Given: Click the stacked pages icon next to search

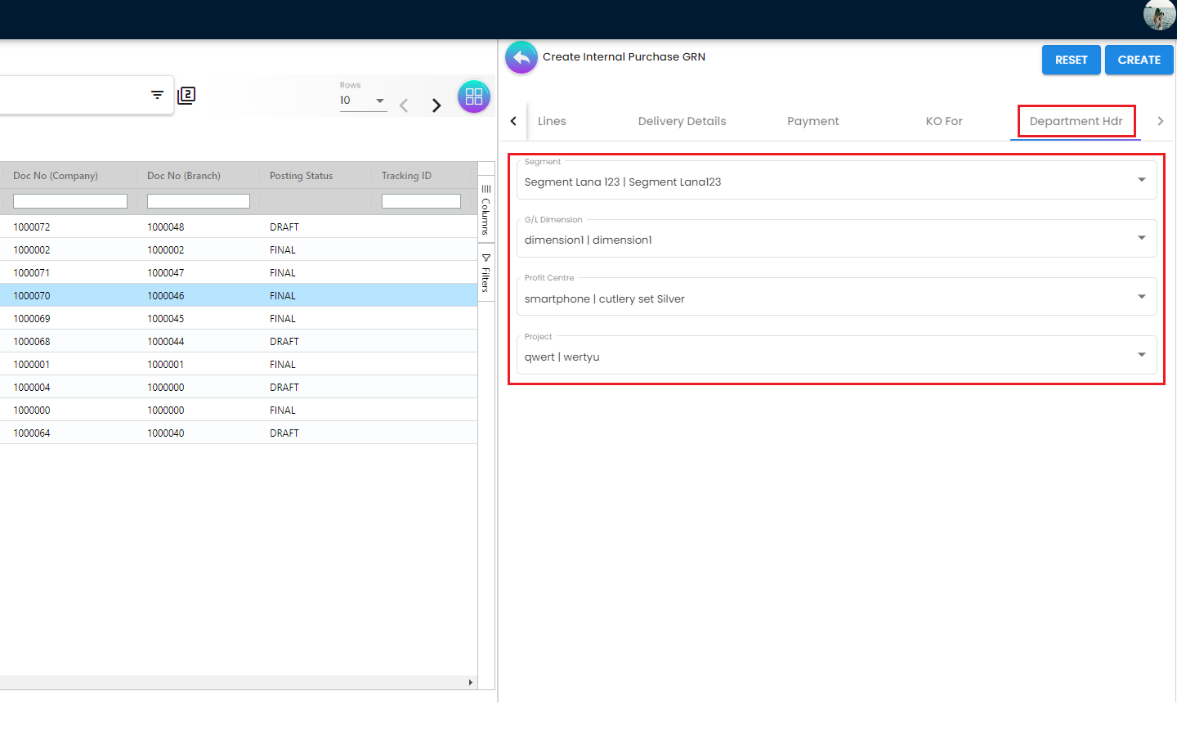Looking at the screenshot, I should 186,96.
